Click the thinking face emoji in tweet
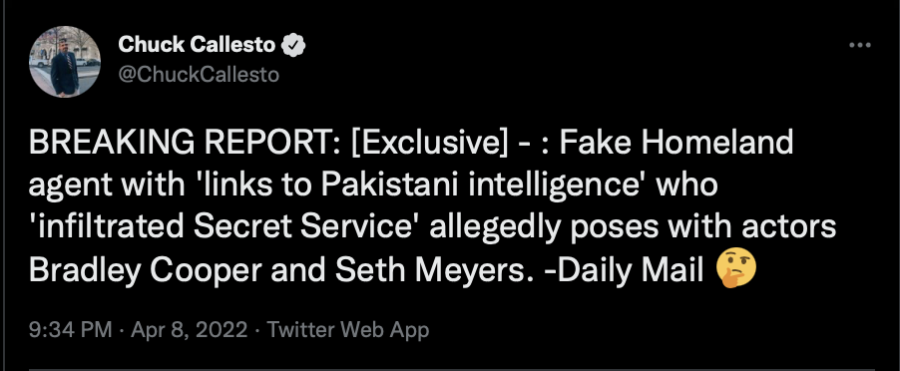This screenshot has width=900, height=371. (x=736, y=270)
